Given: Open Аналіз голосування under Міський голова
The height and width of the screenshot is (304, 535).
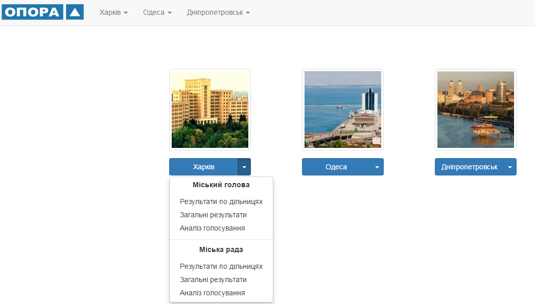Looking at the screenshot, I should tap(212, 228).
